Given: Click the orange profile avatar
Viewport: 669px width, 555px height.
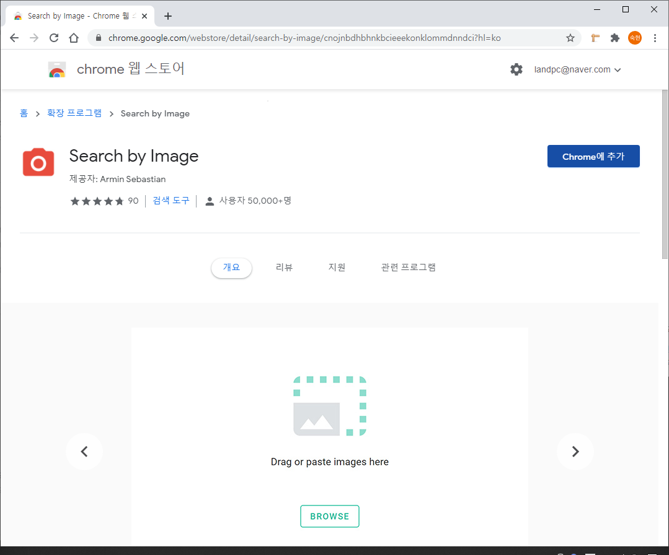Looking at the screenshot, I should [635, 38].
